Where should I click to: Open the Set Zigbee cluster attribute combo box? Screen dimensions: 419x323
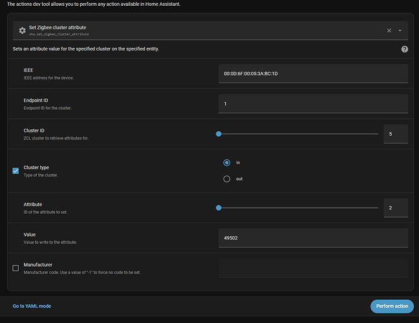pyautogui.click(x=194, y=30)
